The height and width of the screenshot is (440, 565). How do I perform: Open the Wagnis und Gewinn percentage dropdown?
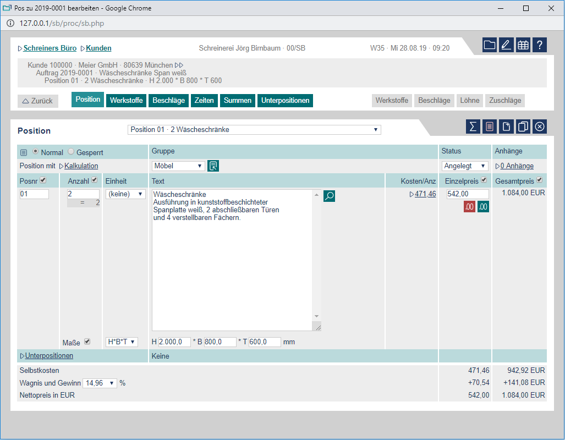(99, 383)
